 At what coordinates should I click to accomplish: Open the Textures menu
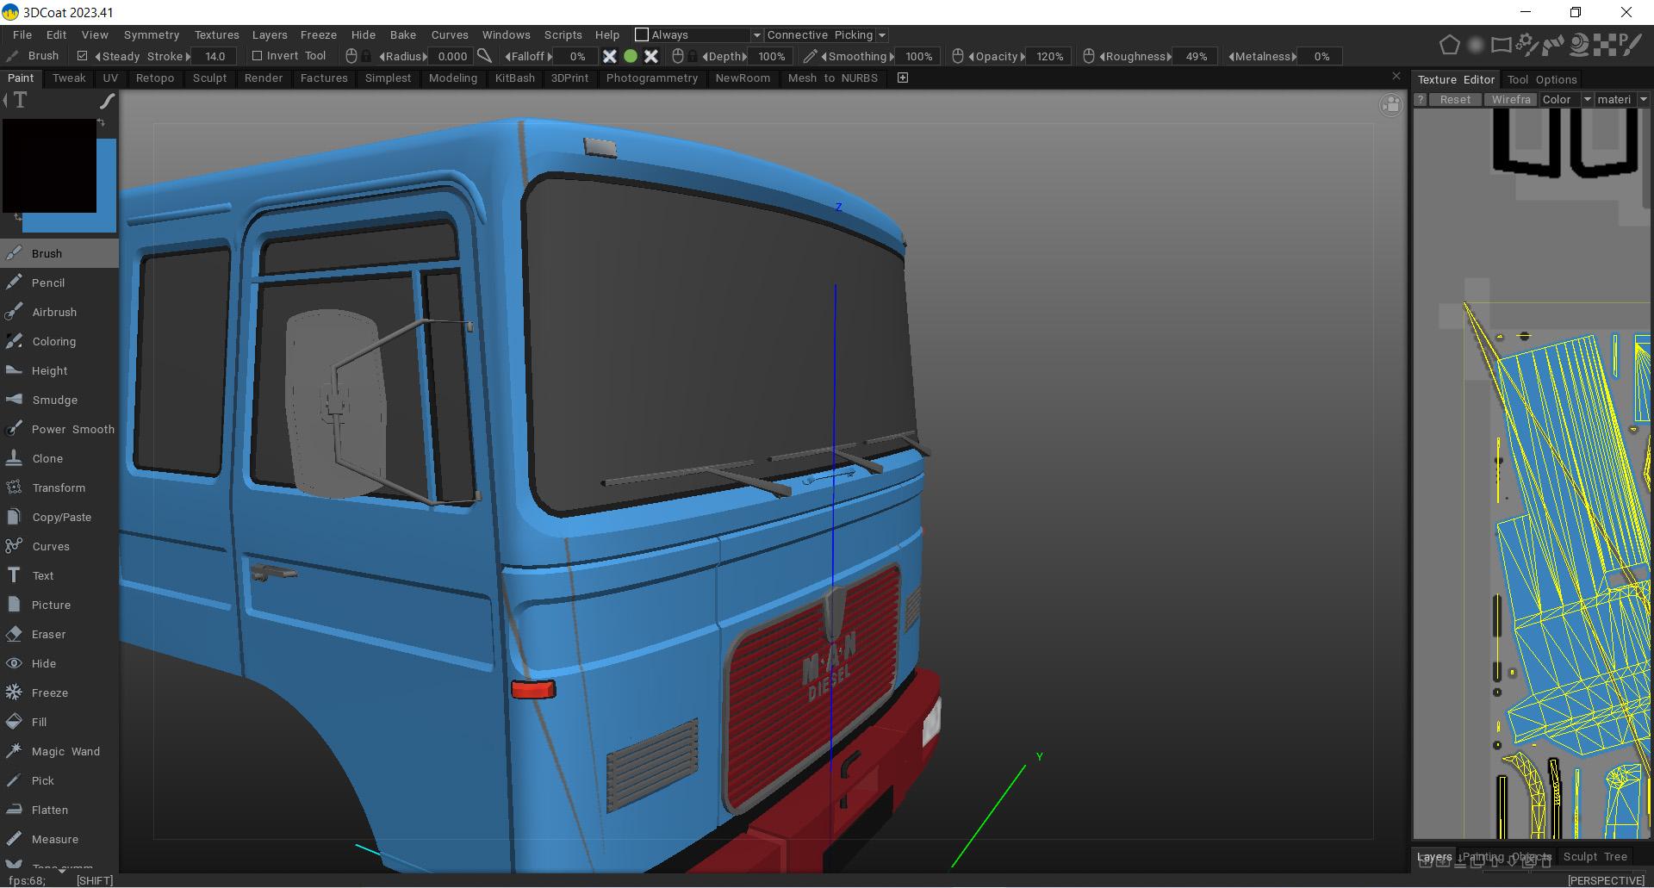tap(216, 34)
